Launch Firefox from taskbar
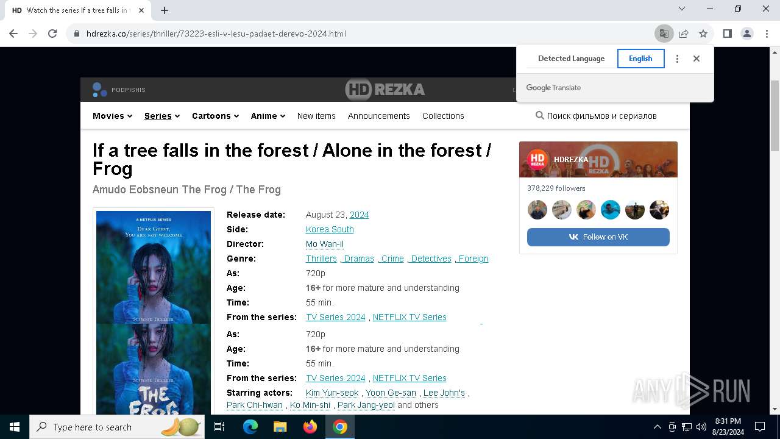Viewport: 780px width, 439px height. click(x=310, y=427)
